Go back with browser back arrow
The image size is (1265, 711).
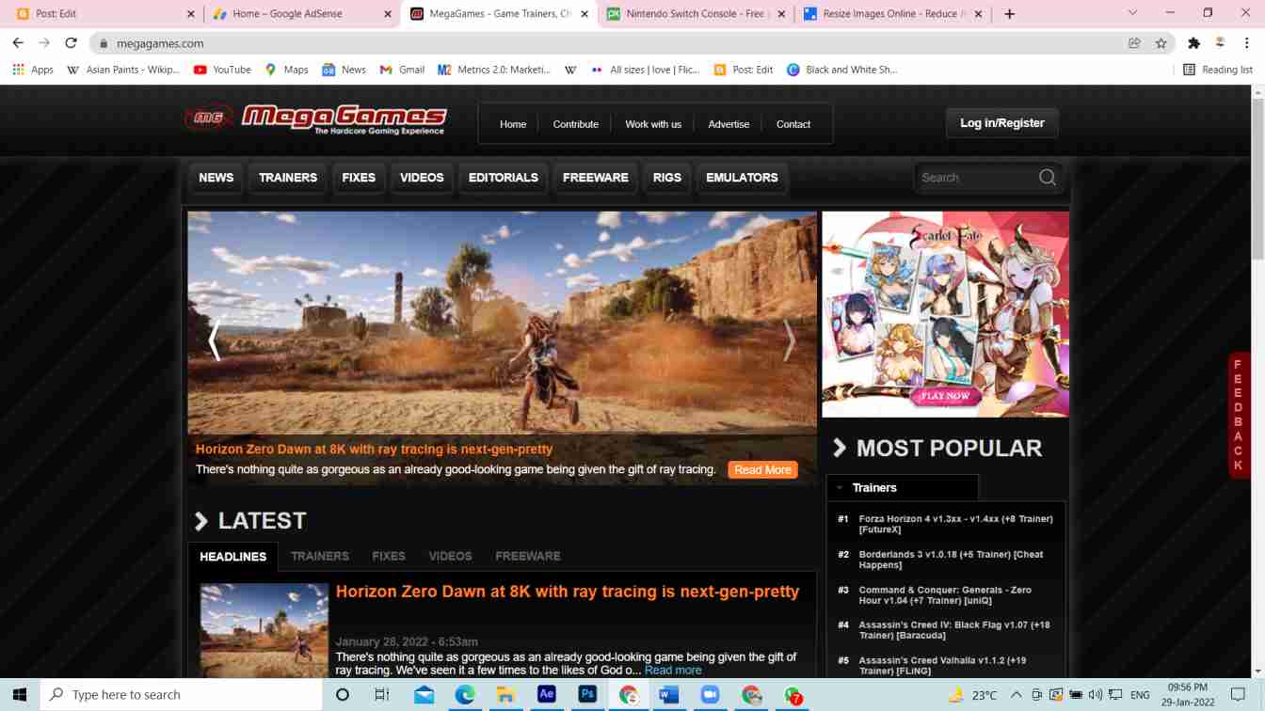(x=18, y=43)
